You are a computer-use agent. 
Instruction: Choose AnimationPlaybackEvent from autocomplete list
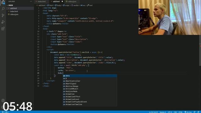(90, 102)
